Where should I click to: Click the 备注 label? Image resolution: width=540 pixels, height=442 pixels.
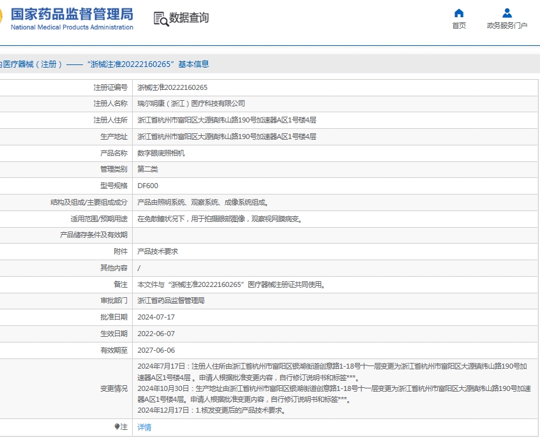pos(121,284)
